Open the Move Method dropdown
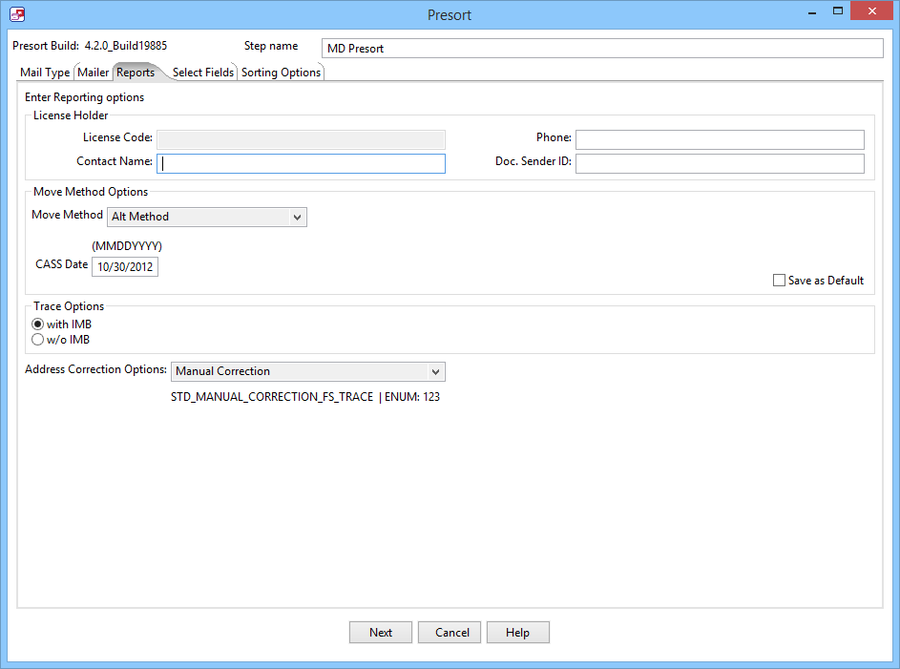The height and width of the screenshot is (669, 900). click(207, 217)
